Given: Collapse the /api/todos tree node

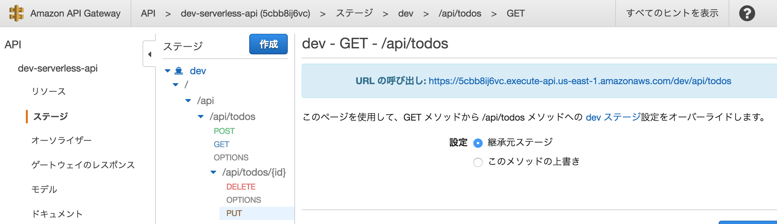Looking at the screenshot, I should tap(201, 117).
